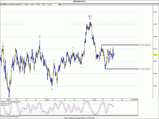Select the L 1.6275 low price label

pos(145,69)
